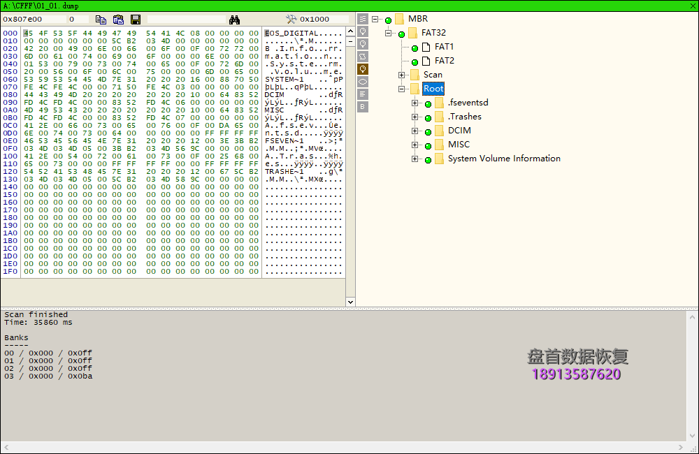
Task: Click the topmost wavy-lines sidebar icon
Action: point(361,20)
